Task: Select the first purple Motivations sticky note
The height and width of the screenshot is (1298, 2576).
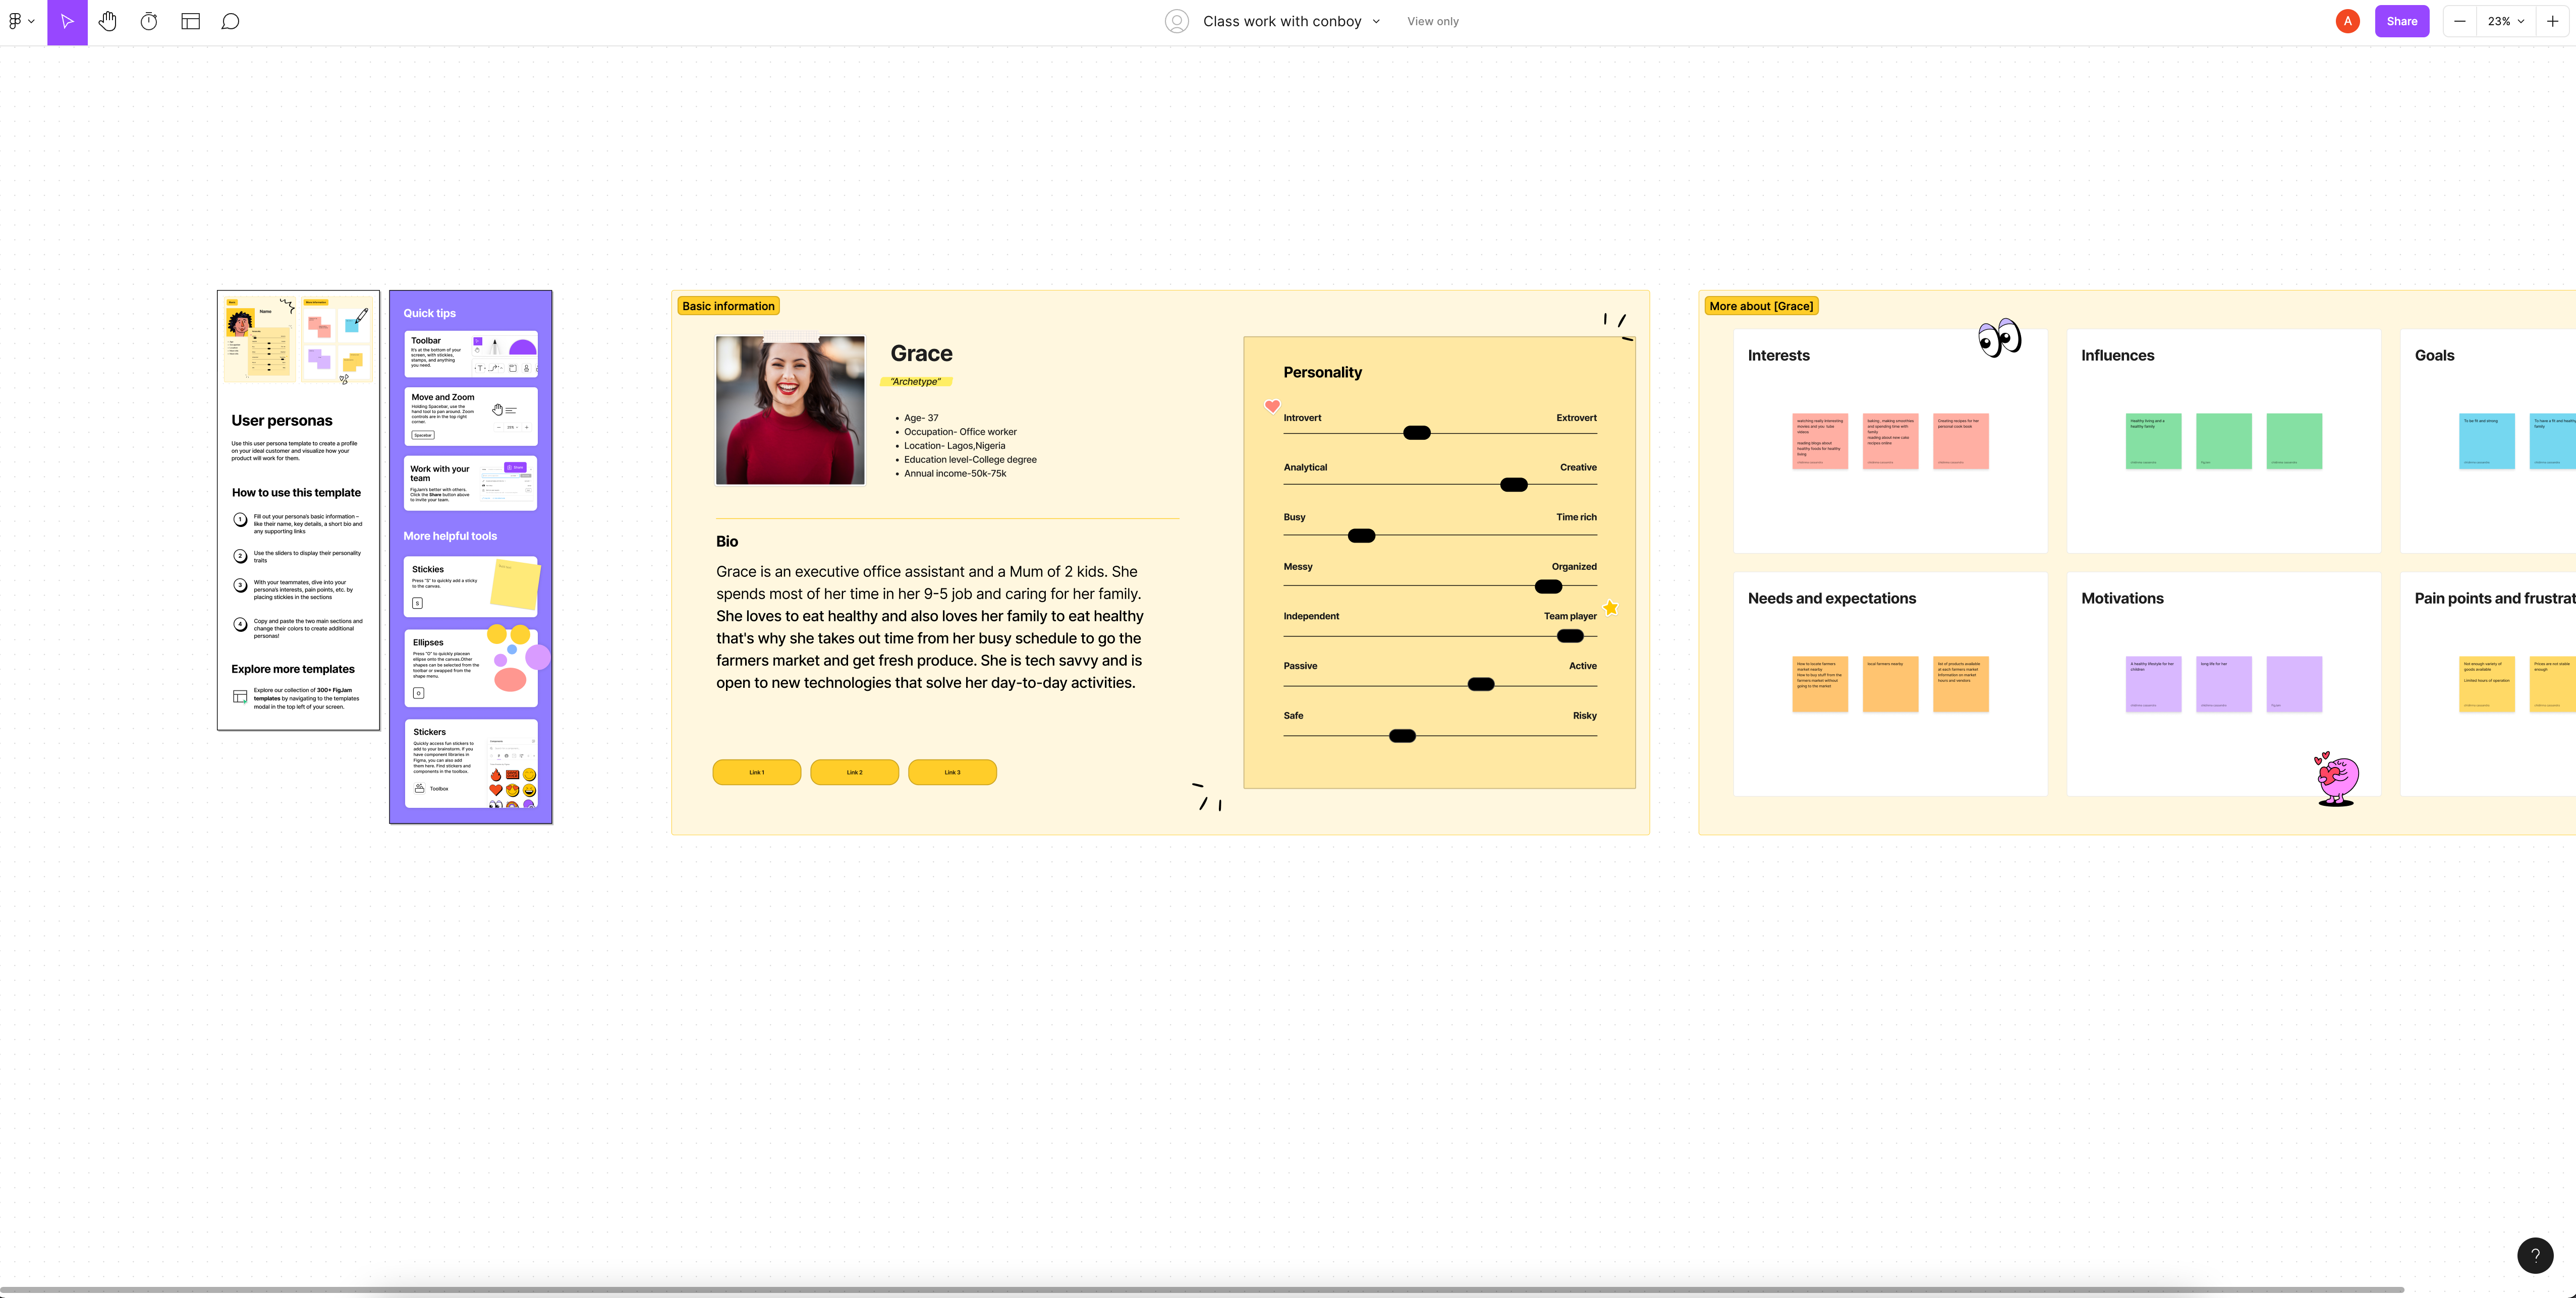Action: click(x=2153, y=683)
